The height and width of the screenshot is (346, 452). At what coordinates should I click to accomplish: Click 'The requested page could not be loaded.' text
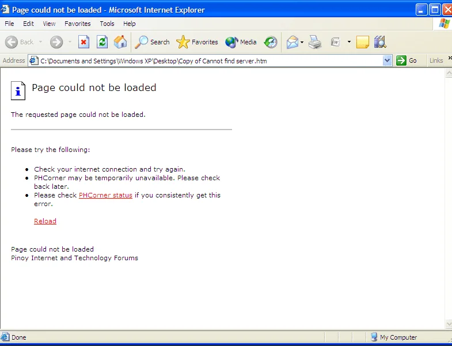click(78, 115)
